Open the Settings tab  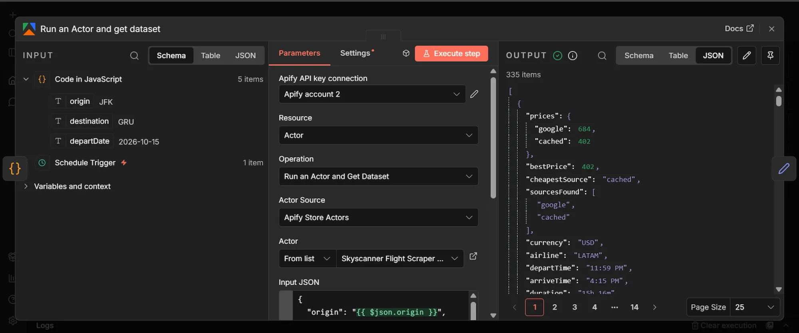coord(357,53)
